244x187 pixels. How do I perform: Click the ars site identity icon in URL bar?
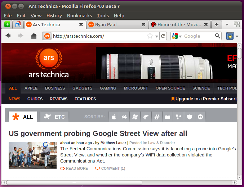tap(47, 36)
